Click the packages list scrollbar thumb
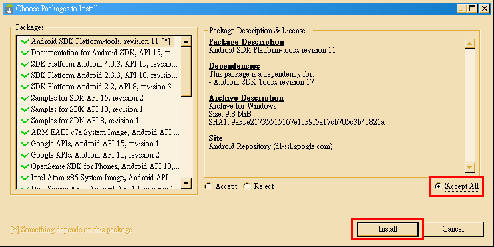This screenshot has width=494, height=247. pyautogui.click(x=186, y=72)
